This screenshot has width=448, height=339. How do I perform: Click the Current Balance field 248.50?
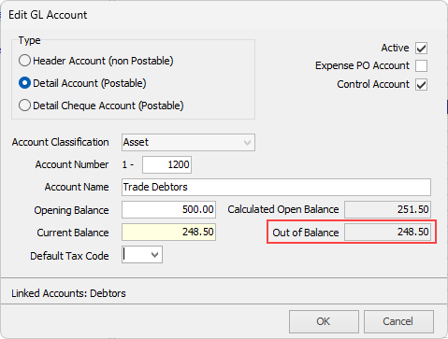coord(168,232)
